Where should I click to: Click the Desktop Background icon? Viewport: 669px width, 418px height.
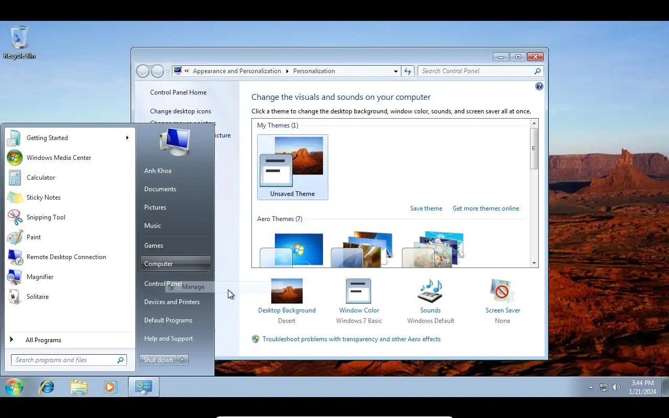[287, 291]
